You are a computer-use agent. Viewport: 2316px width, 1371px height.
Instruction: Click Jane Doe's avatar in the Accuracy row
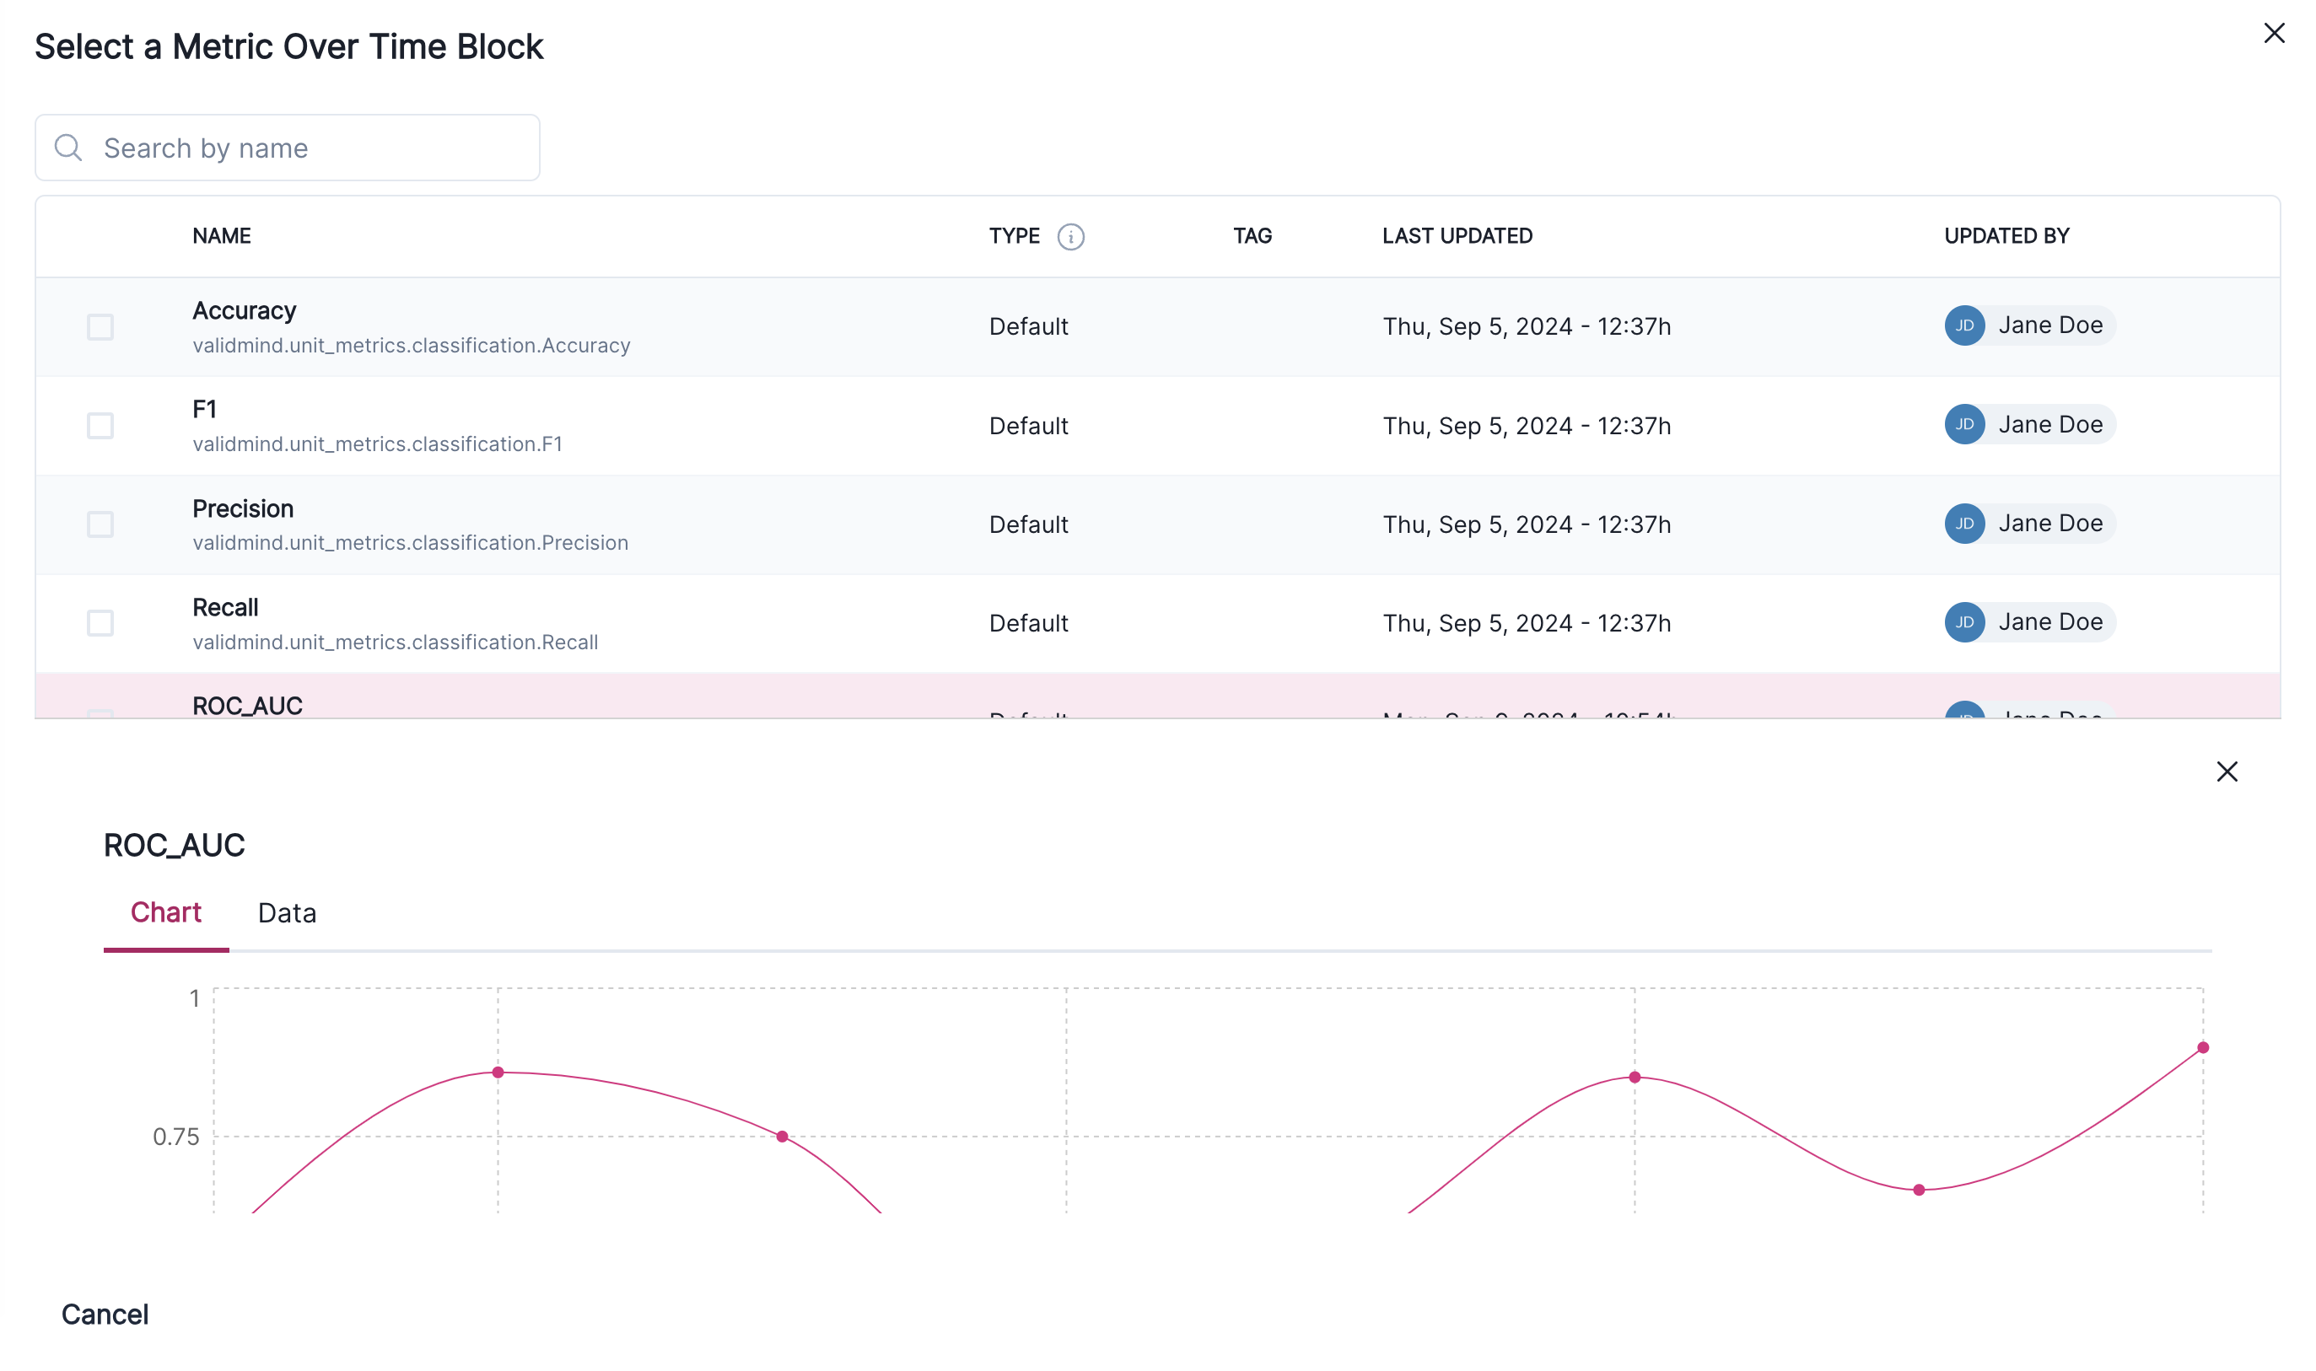1966,326
